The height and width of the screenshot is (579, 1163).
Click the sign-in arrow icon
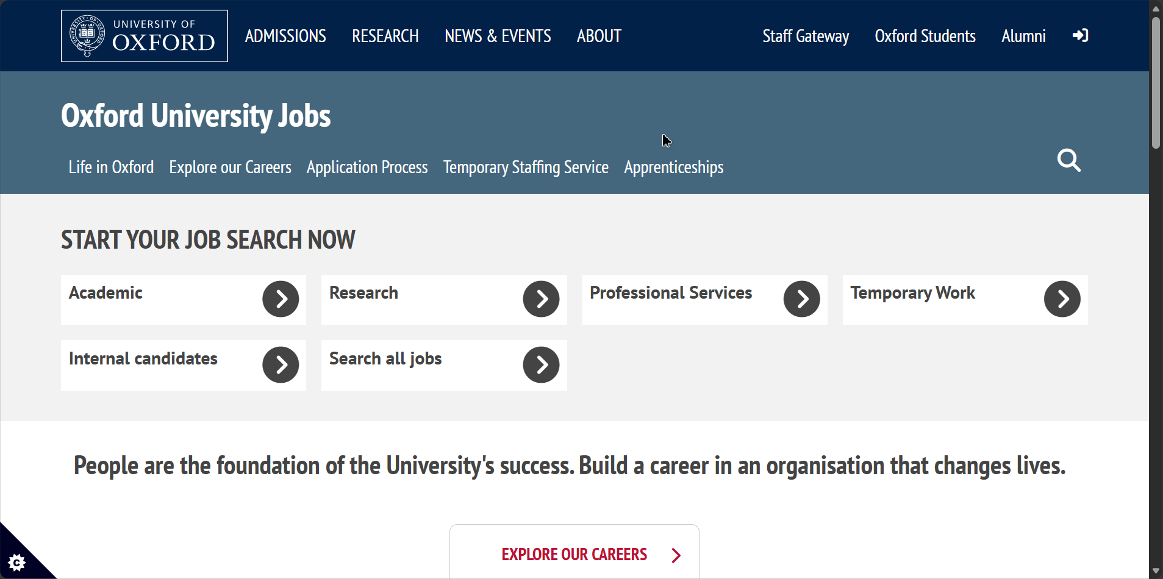(1080, 36)
